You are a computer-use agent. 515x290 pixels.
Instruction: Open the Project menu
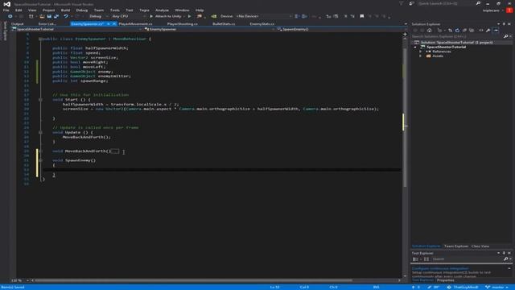(x=48, y=10)
